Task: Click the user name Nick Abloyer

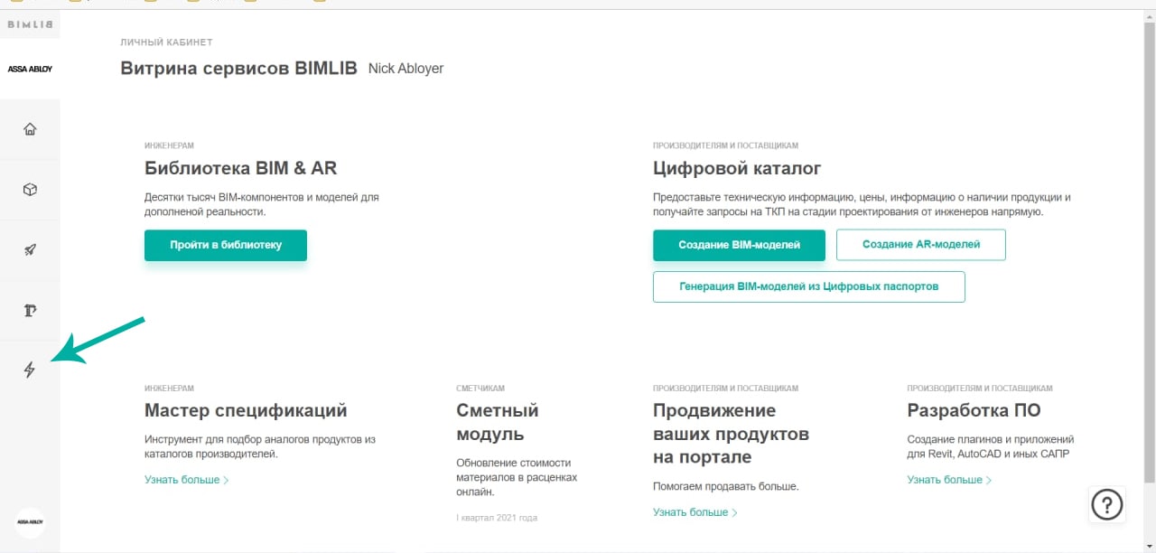Action: coord(406,69)
